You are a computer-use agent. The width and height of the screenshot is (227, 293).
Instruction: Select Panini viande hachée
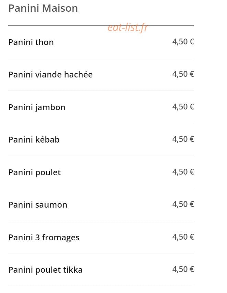(50, 75)
